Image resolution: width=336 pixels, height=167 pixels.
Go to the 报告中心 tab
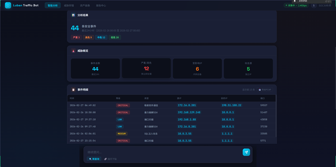101,6
